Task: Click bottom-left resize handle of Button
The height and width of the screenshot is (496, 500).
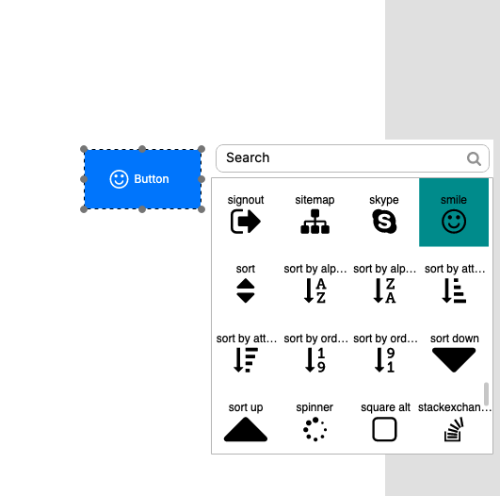Action: tap(84, 209)
